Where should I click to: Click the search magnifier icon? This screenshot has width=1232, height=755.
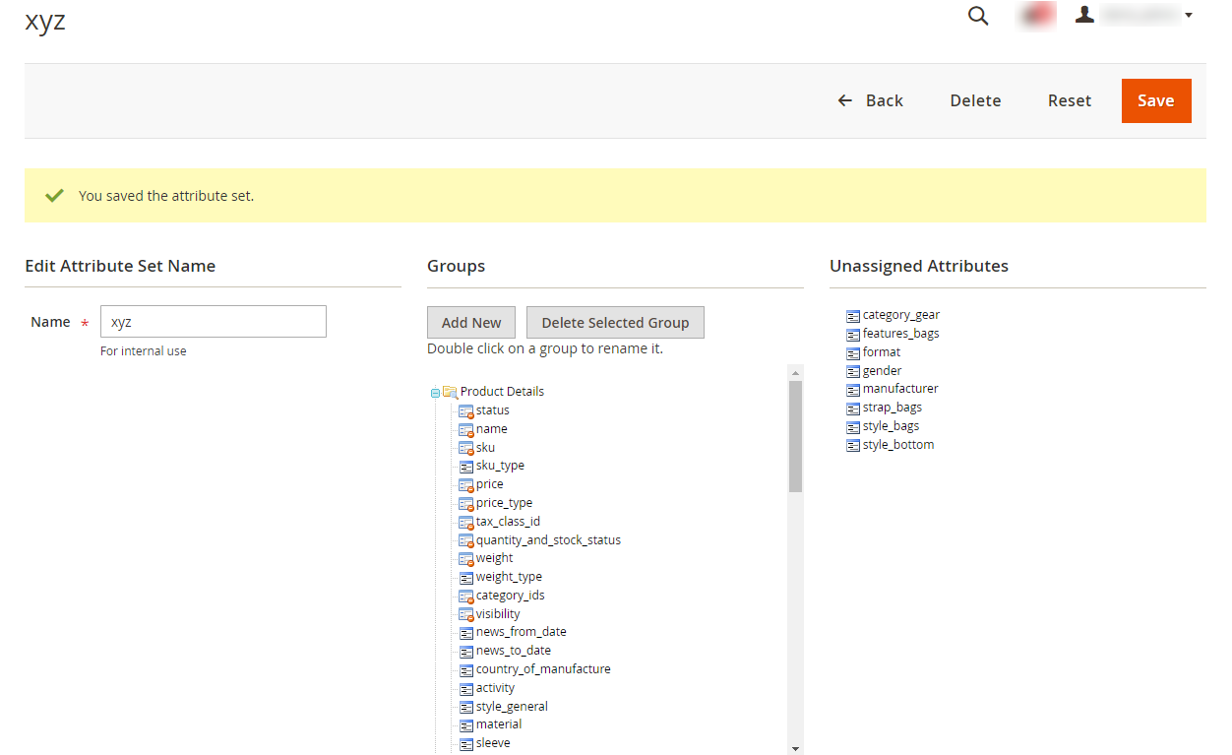[x=977, y=16]
